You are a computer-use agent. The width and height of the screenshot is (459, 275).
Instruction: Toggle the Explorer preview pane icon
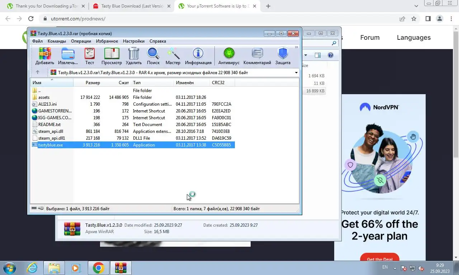318,55
